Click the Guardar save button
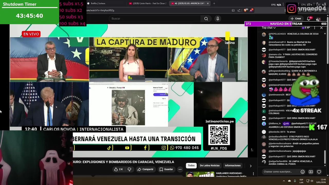The height and width of the screenshot is (185, 329). (x=166, y=169)
